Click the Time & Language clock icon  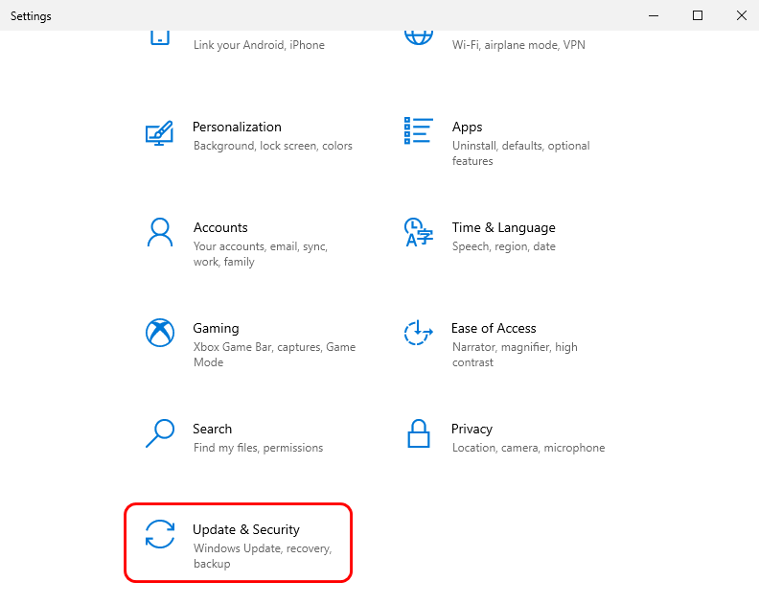[x=418, y=232]
